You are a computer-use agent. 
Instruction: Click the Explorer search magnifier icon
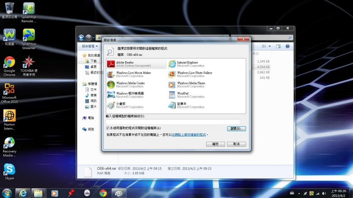click(290, 38)
